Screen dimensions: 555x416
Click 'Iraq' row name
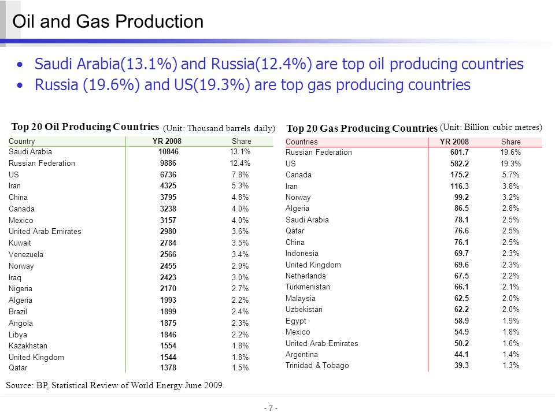tap(15, 278)
